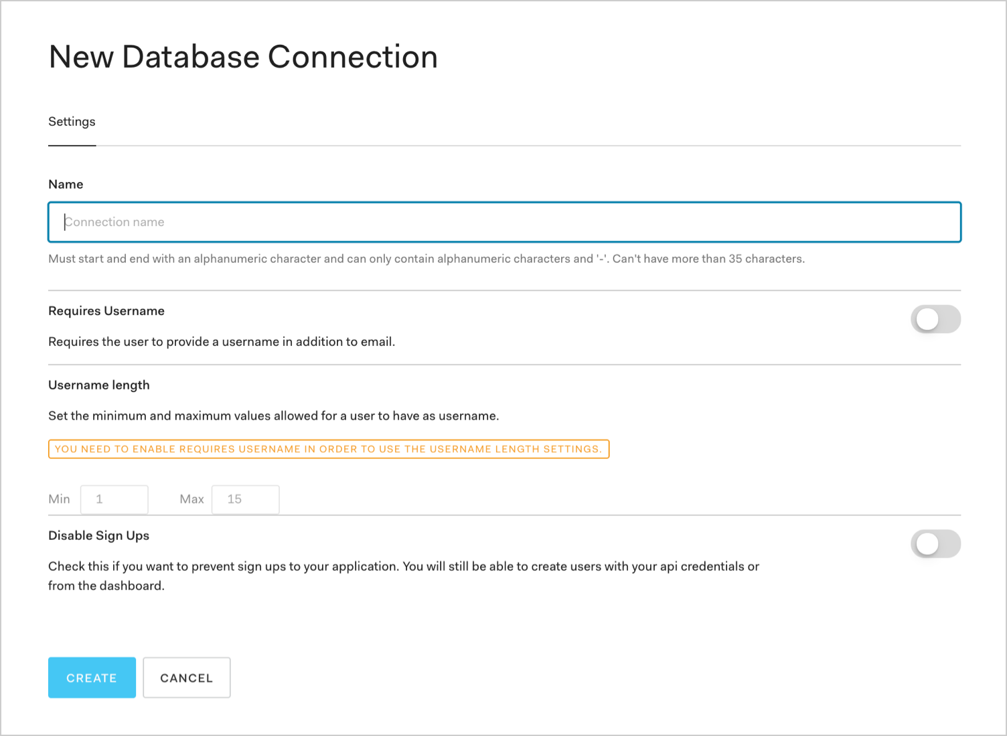
Task: Click the alphanumeric naming rule hint text
Action: 426,259
